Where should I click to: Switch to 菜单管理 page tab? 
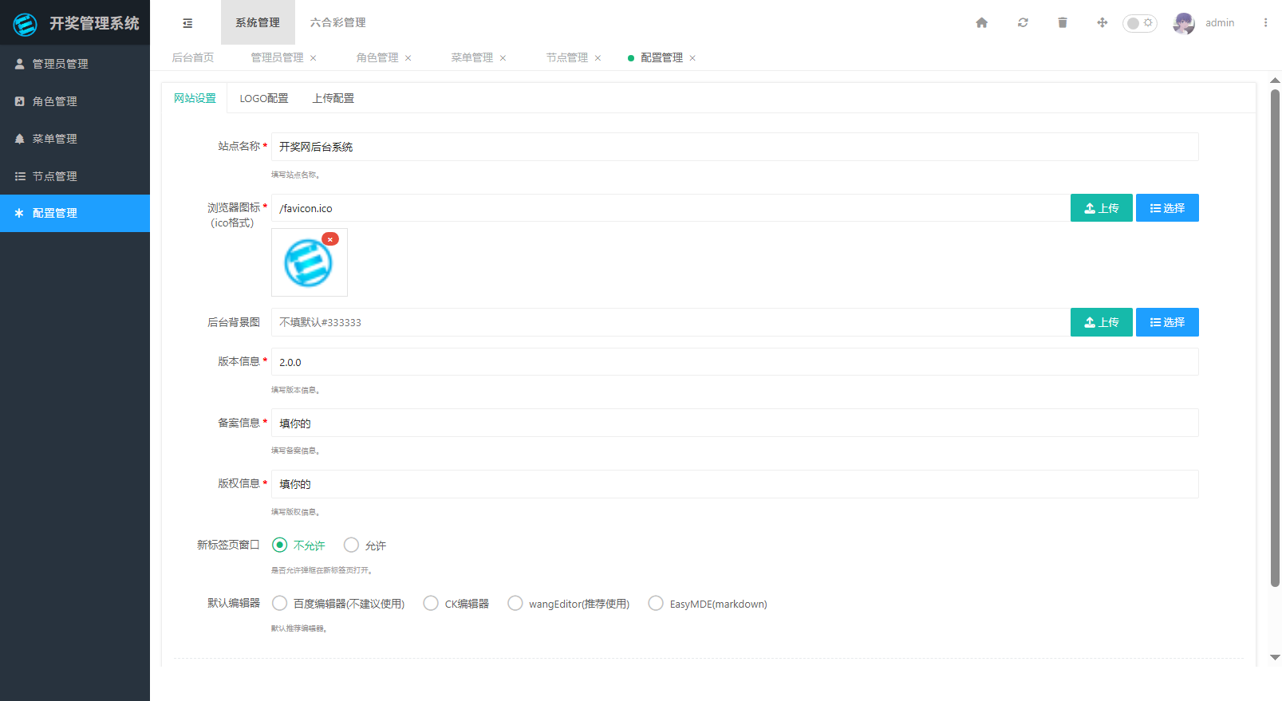472,57
